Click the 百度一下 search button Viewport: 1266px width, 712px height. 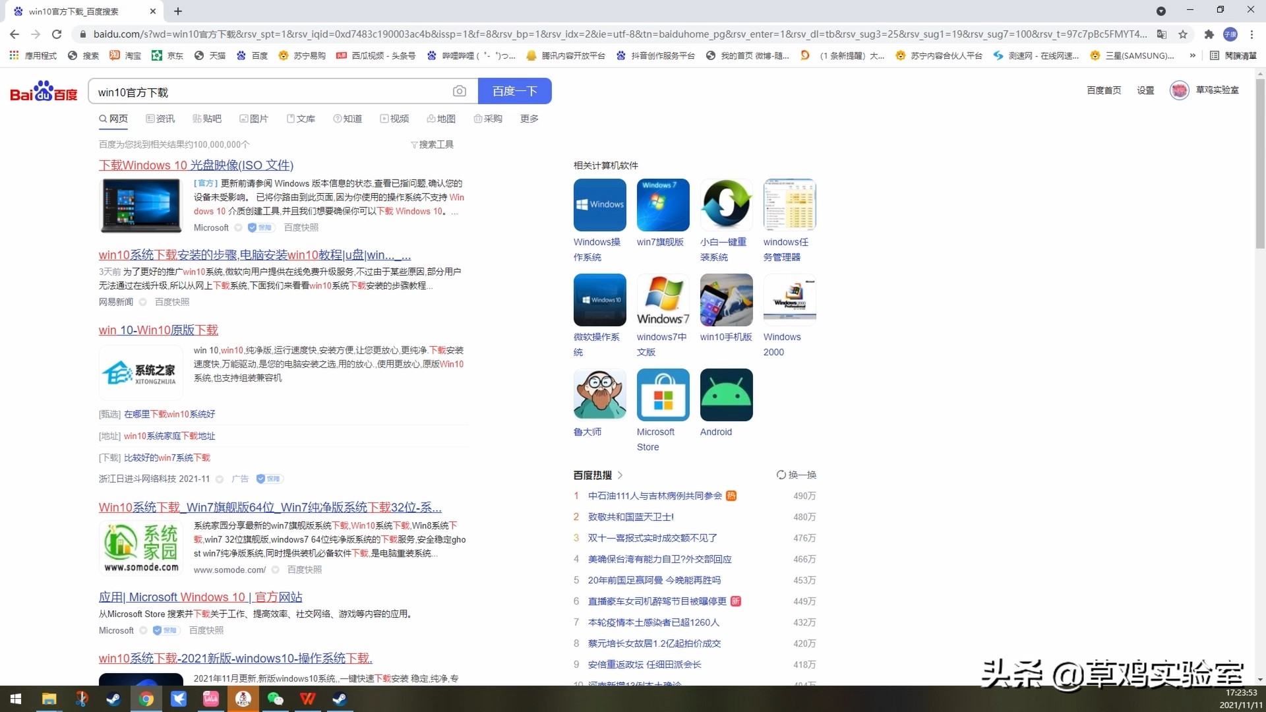click(x=515, y=91)
